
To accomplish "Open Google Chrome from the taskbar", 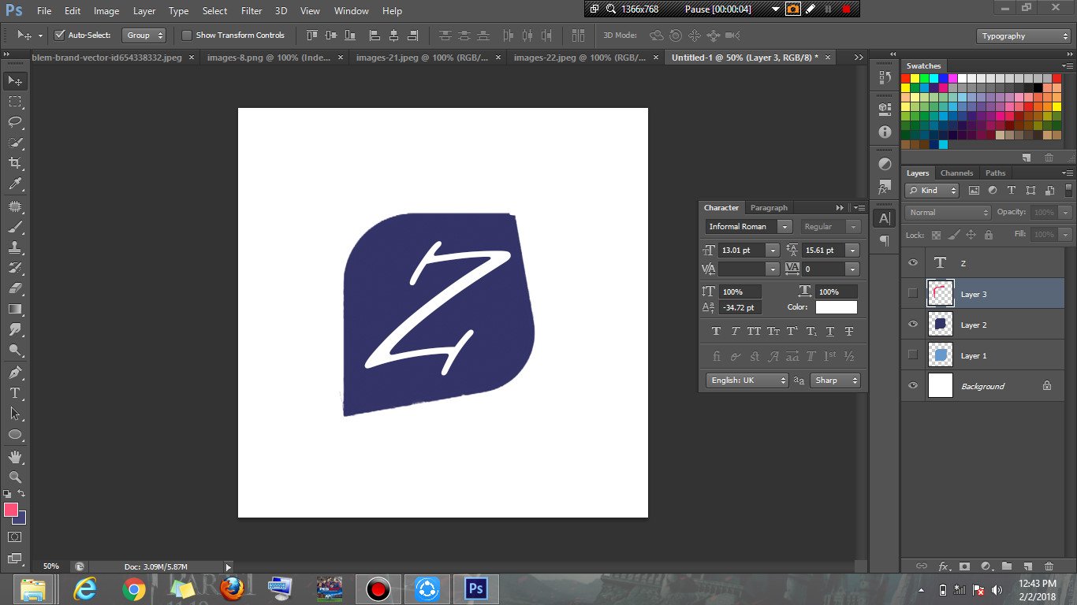I will 134,589.
